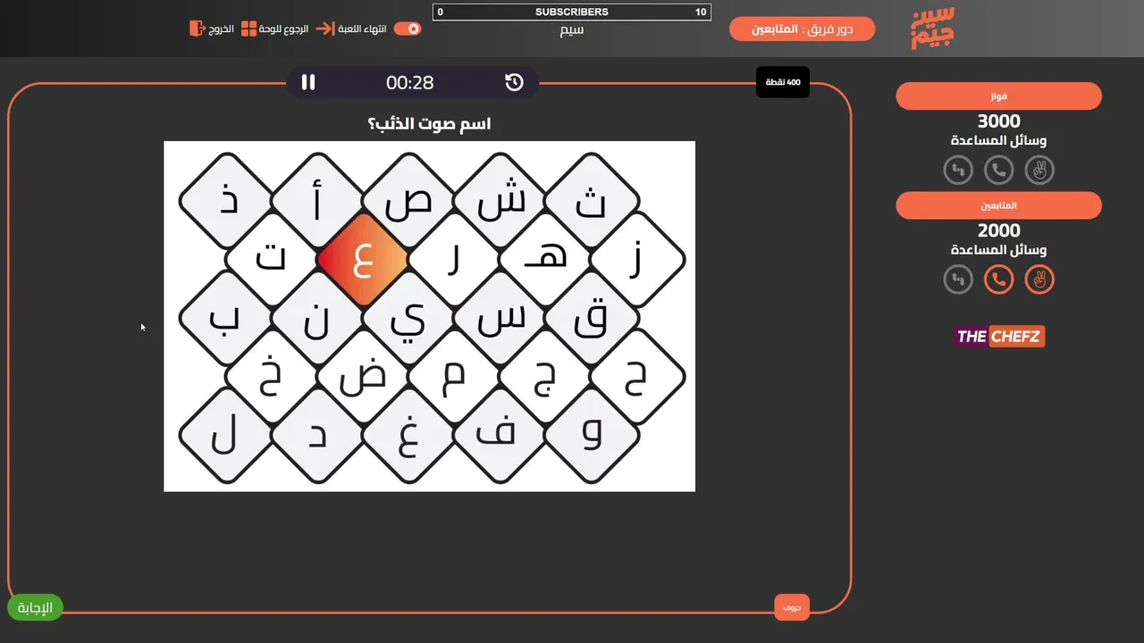Select the س letter tile
The image size is (1144, 643).
coord(500,319)
